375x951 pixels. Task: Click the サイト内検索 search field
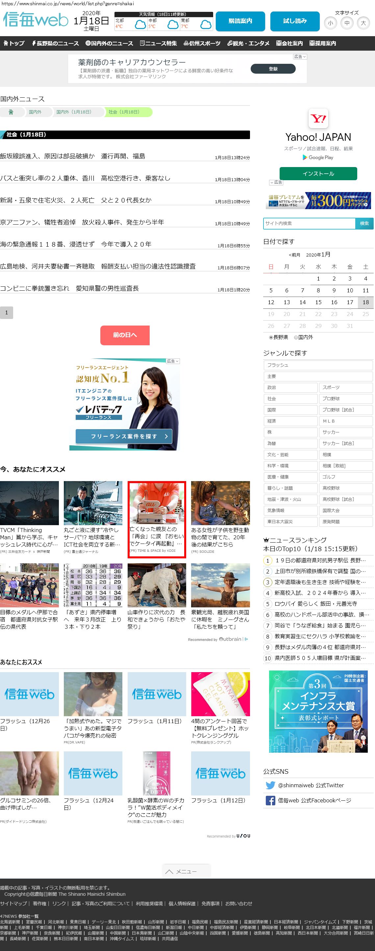[x=309, y=223]
